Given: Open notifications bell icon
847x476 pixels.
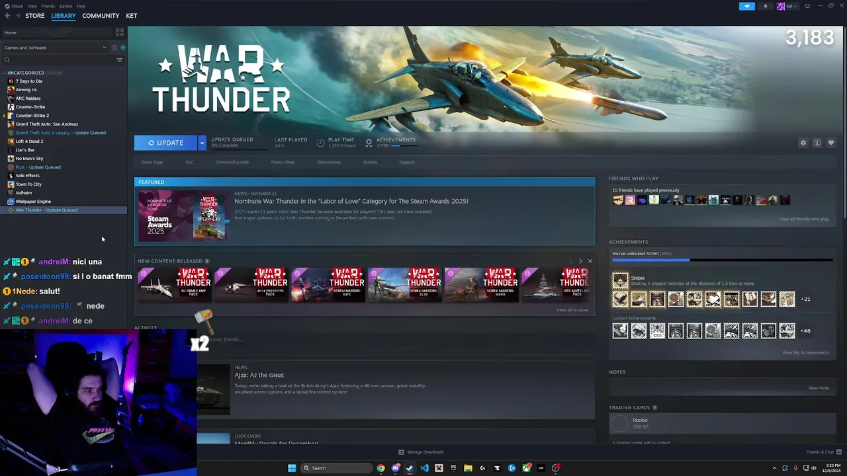Looking at the screenshot, I should (766, 6).
